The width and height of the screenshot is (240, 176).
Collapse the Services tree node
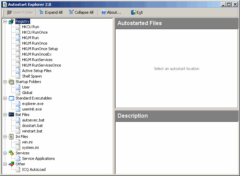click(5, 153)
